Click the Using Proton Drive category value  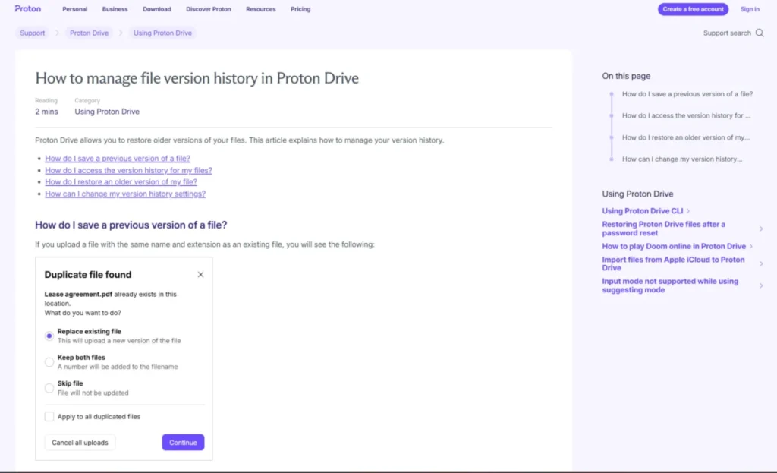[107, 112]
